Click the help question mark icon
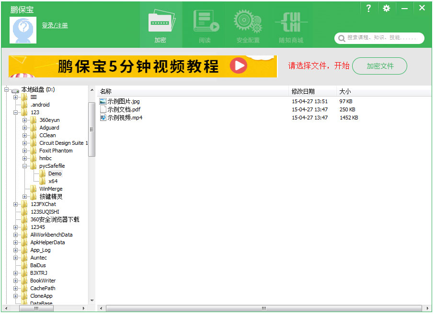The image size is (435, 314). [x=368, y=8]
